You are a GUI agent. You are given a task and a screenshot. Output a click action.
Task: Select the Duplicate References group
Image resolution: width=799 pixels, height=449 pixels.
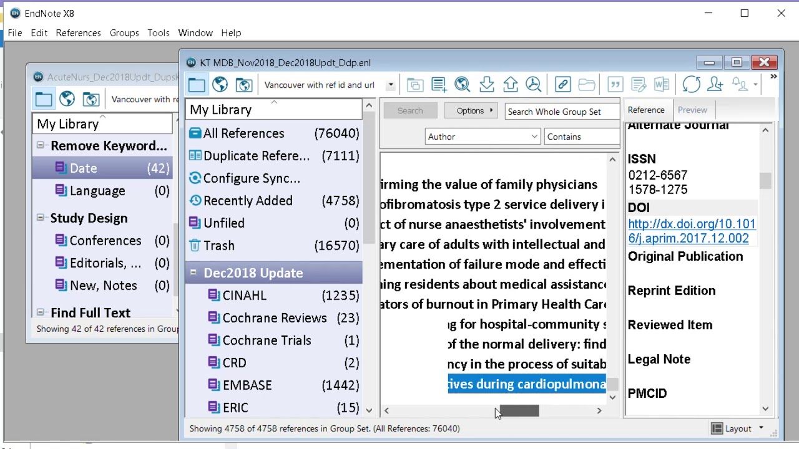click(x=274, y=156)
